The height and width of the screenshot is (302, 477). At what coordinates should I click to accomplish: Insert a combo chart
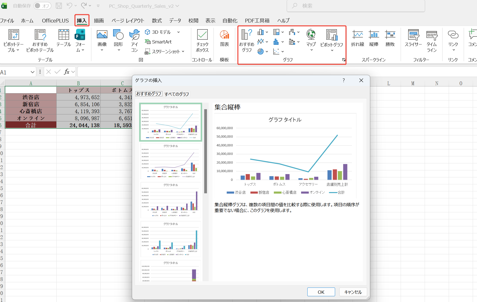(294, 41)
